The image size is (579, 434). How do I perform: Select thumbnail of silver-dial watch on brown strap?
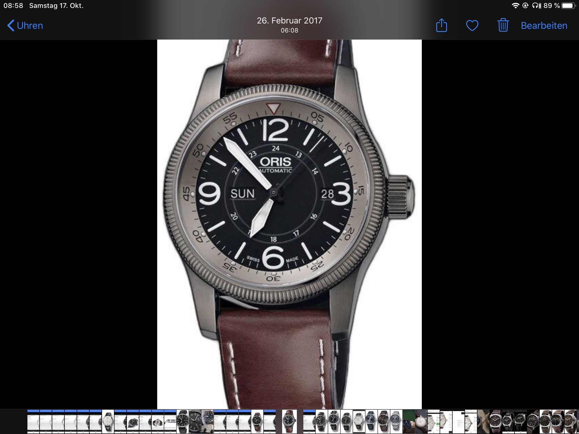tap(359, 422)
